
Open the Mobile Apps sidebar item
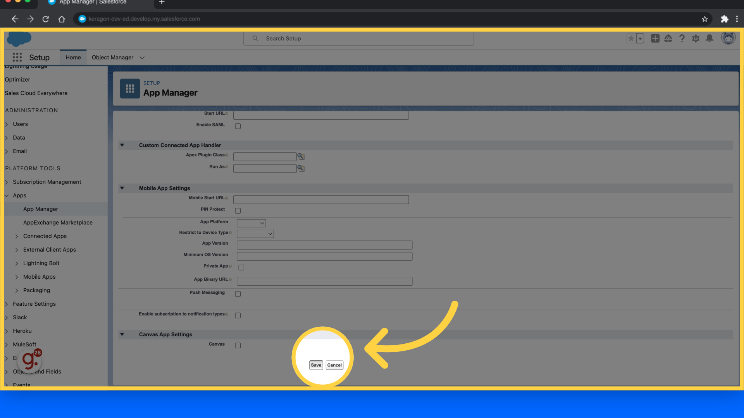[39, 277]
